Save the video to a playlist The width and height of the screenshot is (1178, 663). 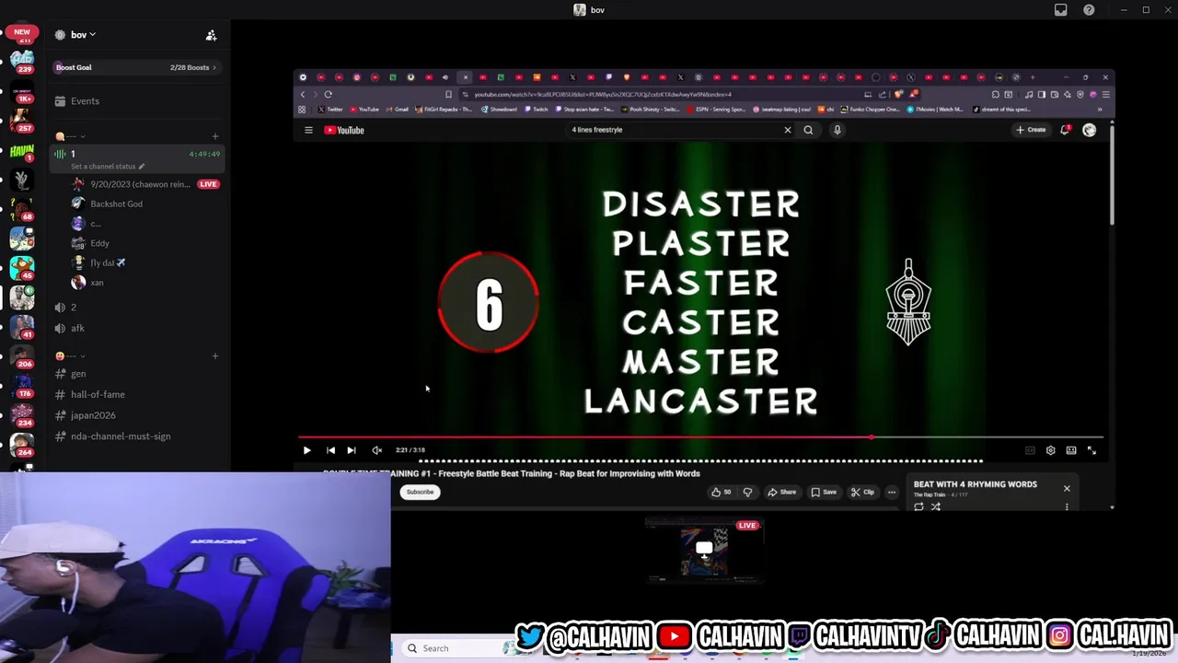tap(824, 492)
